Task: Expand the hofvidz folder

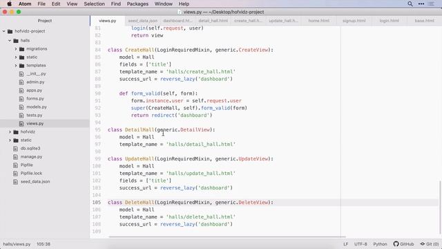Action: click(x=10, y=132)
